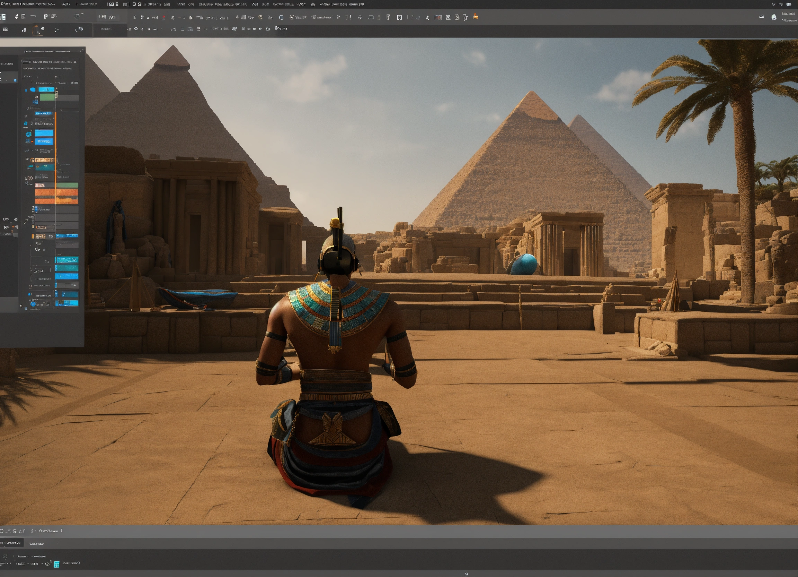Click the lightning bolt icon at top-left
Image resolution: width=798 pixels, height=577 pixels.
pos(16,17)
